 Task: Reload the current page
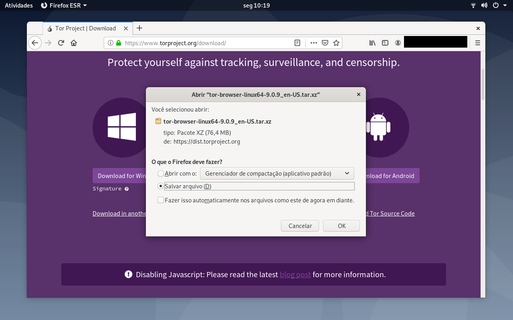61,43
